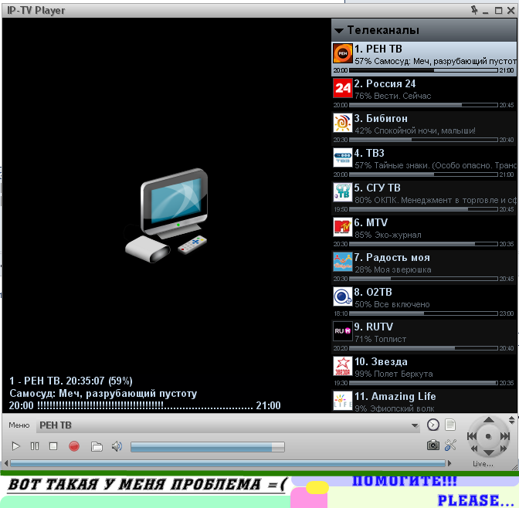Select channel 4. ТВ3
Screen dimensions: 519x508
(x=424, y=162)
